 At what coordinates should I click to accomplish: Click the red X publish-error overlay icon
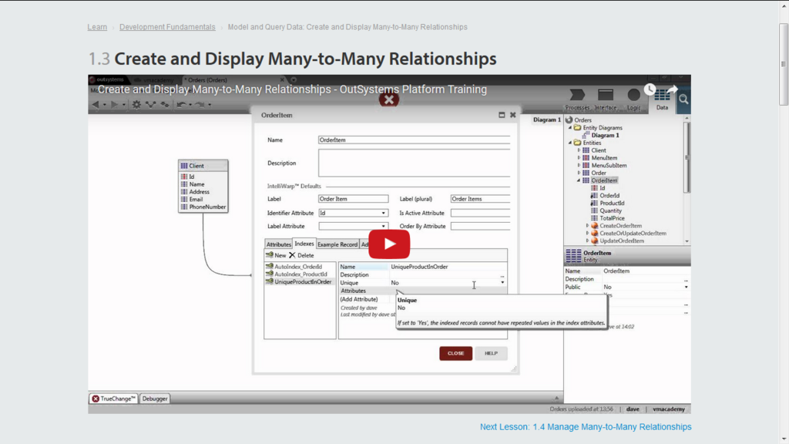(x=389, y=99)
